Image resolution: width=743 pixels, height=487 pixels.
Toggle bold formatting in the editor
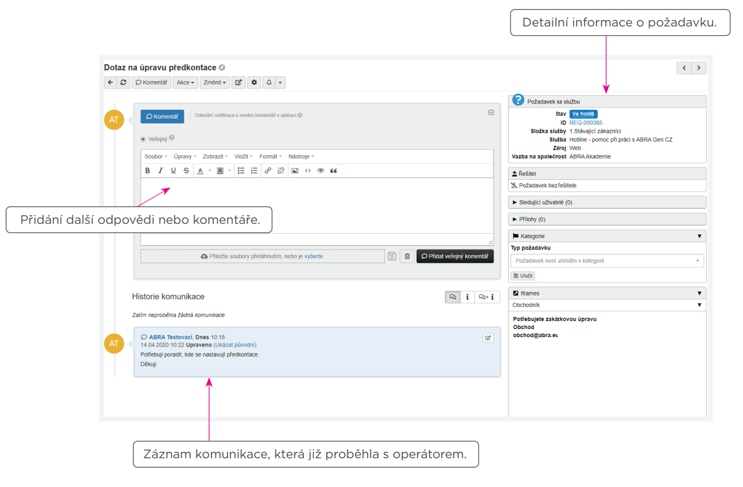click(x=148, y=171)
